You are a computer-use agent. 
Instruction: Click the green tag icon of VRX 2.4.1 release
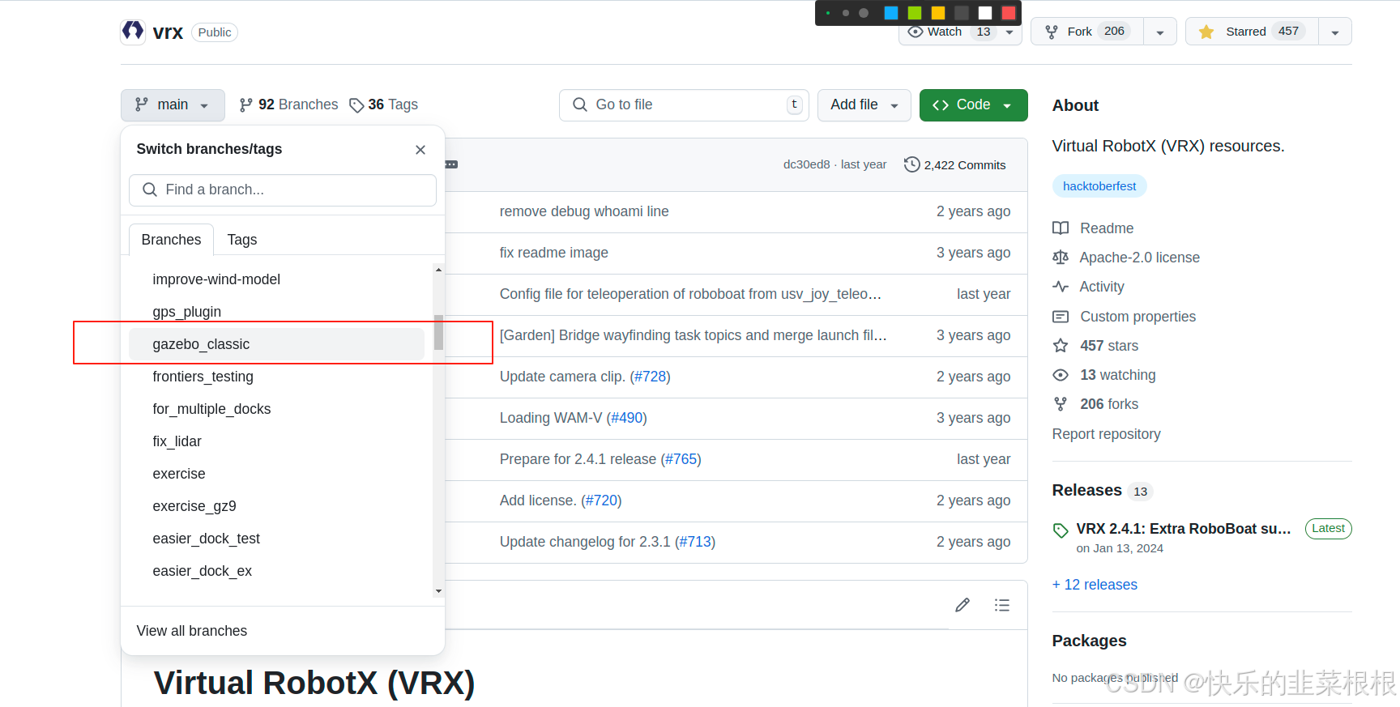[x=1061, y=530]
